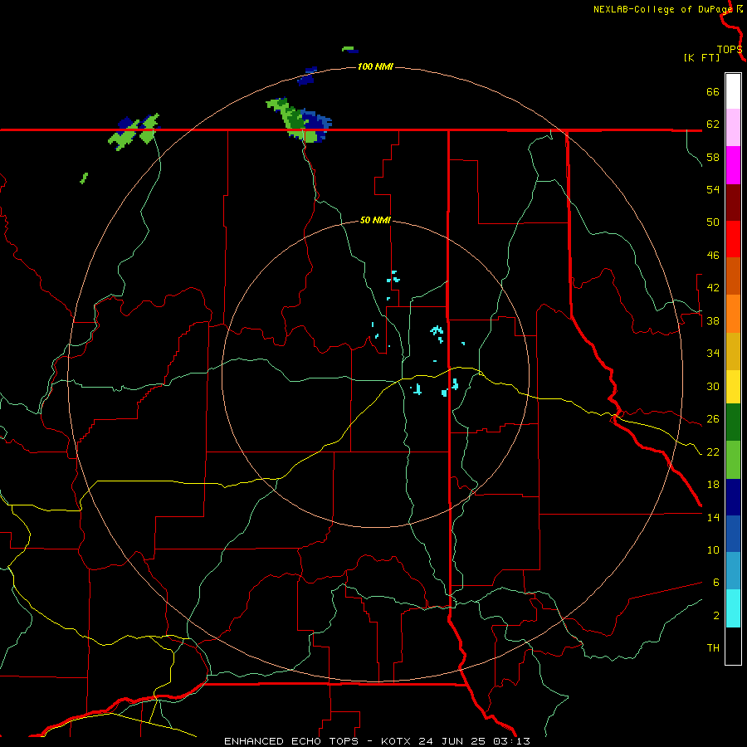Screen dimensions: 747x747
Task: Click the 38 value on the legend
Action: [x=713, y=320]
